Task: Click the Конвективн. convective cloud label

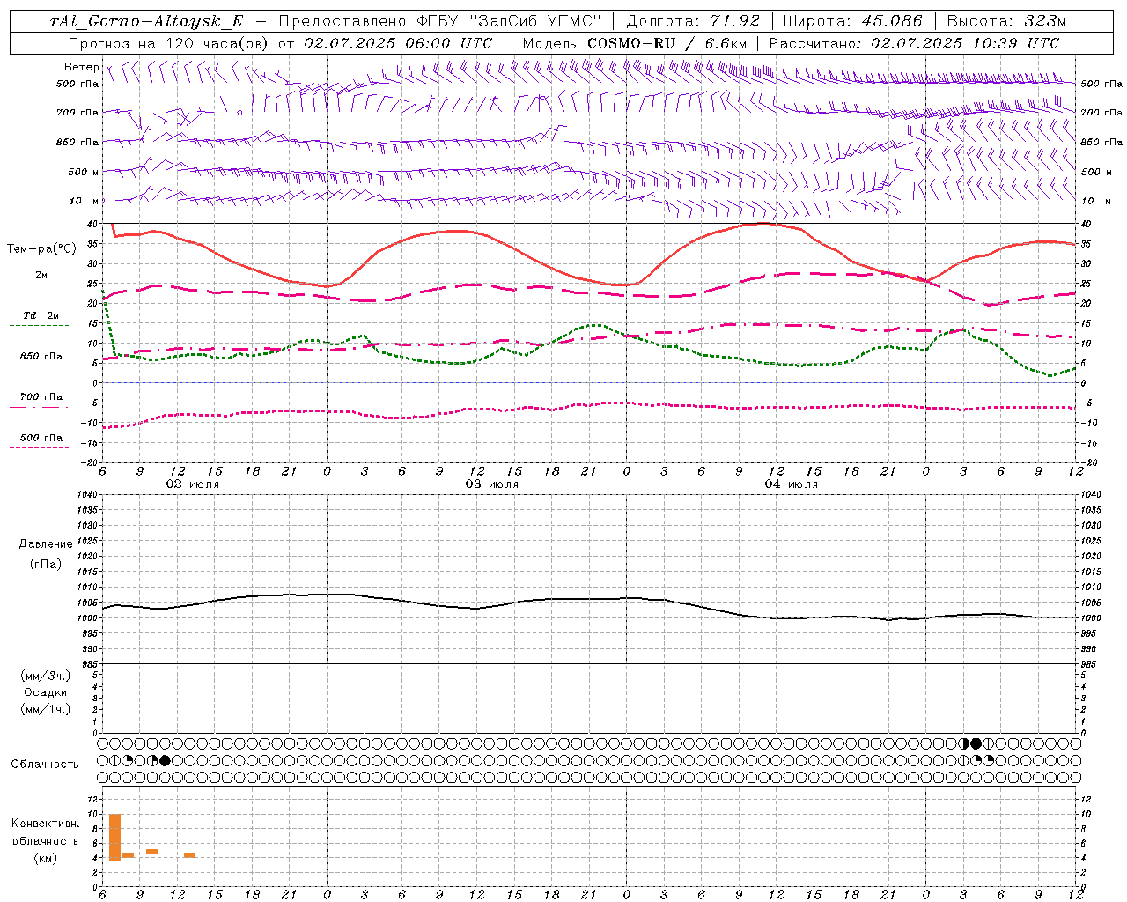Action: tap(46, 824)
